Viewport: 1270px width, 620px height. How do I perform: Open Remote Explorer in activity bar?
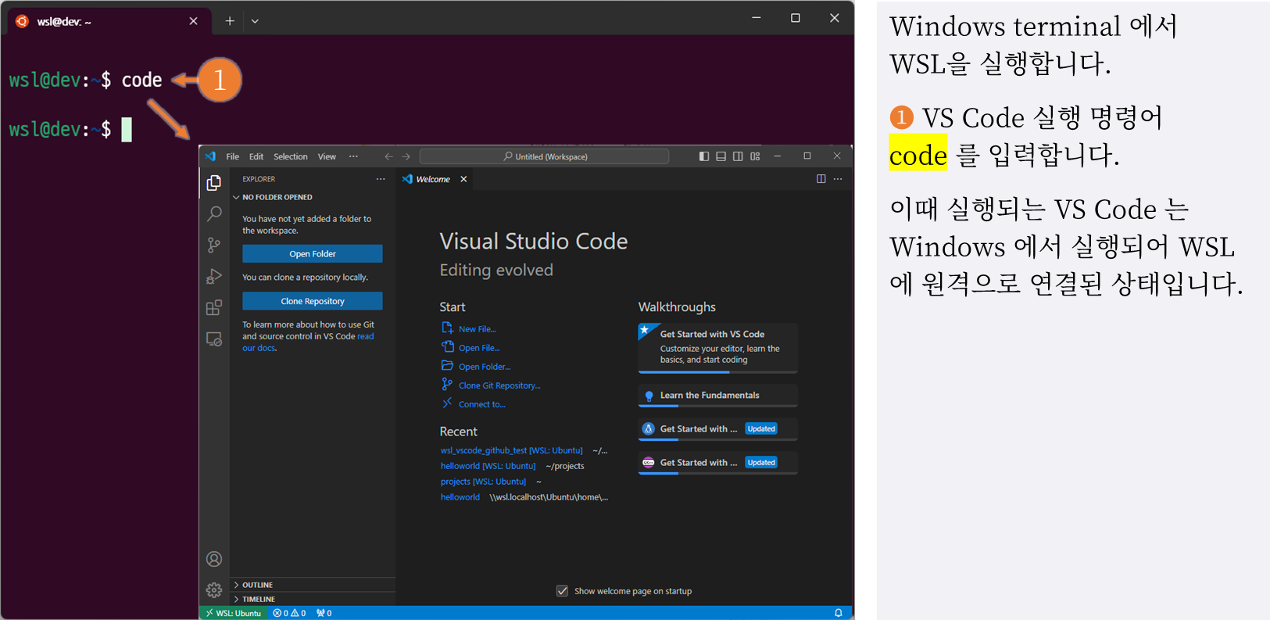[x=214, y=339]
